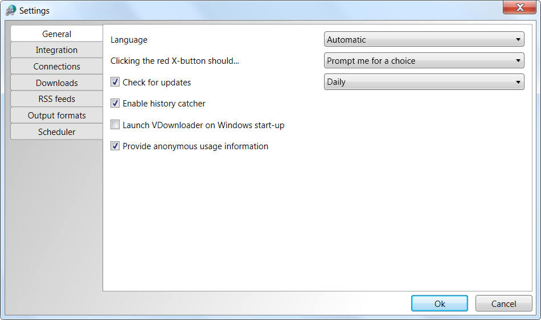Expand the Prompt me for a choice dropdown

tap(424, 61)
